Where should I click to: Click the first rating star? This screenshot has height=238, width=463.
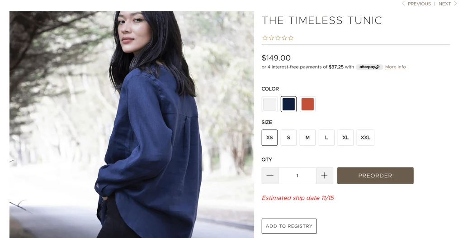(x=265, y=38)
